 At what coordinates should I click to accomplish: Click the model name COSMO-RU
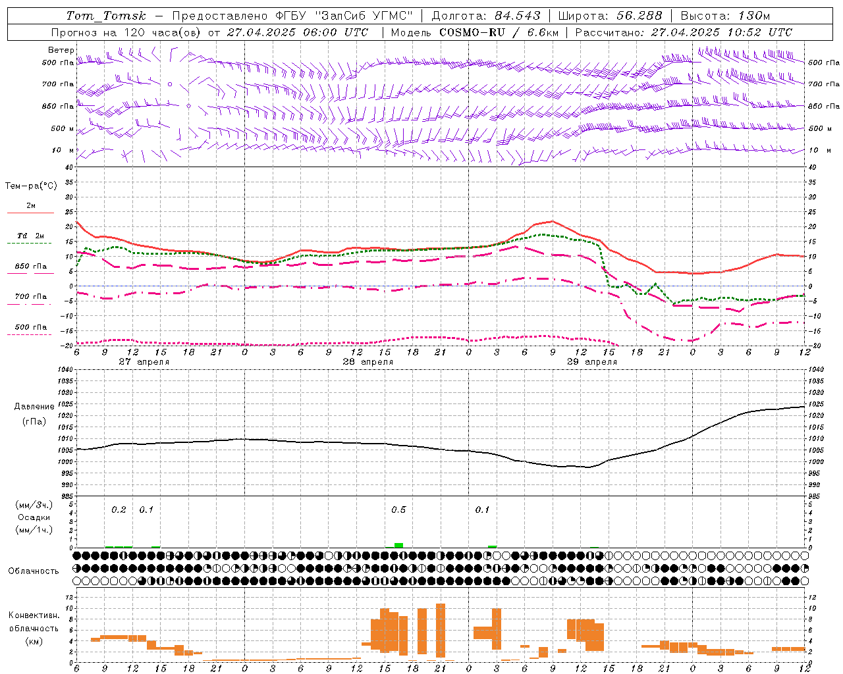(472, 32)
